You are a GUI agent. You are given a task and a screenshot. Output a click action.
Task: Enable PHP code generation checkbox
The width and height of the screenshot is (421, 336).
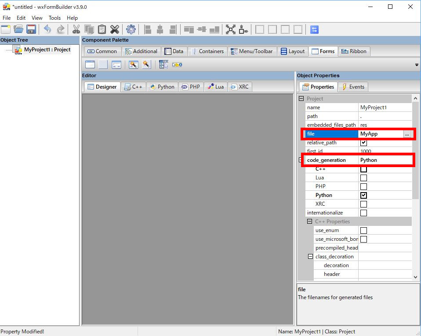click(x=363, y=186)
